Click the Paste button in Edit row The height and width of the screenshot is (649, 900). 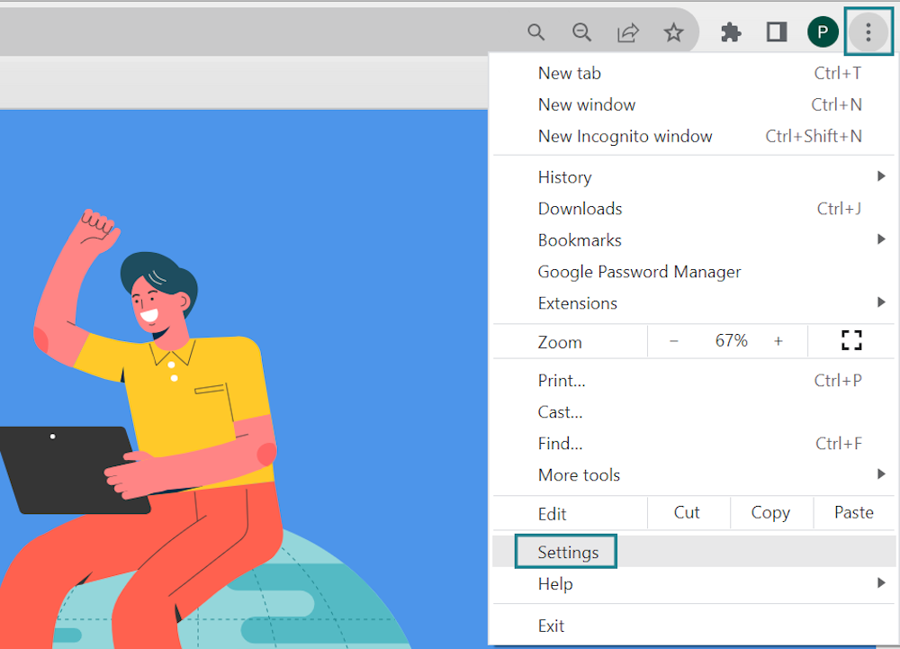(853, 512)
